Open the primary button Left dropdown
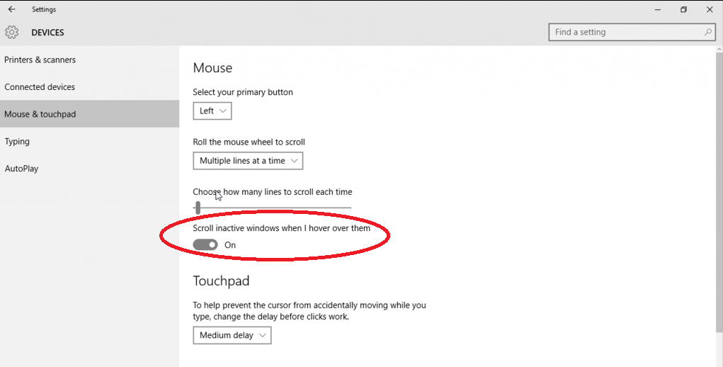The image size is (723, 367). tap(212, 111)
